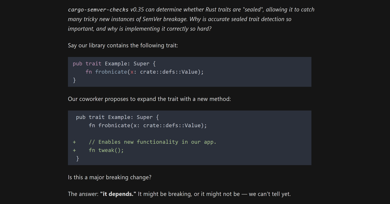390x204 pixels.
Task: Click the plus marker beside the comment line
Action: (74, 142)
